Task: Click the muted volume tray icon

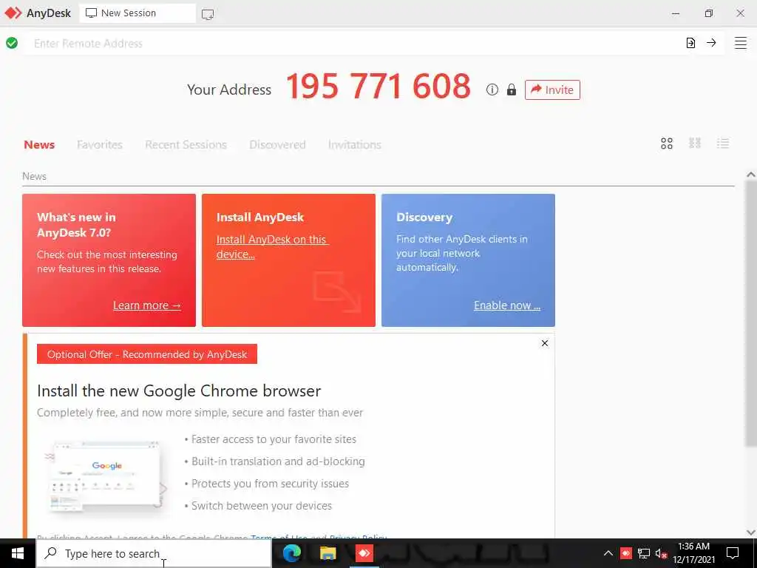Action: (662, 553)
